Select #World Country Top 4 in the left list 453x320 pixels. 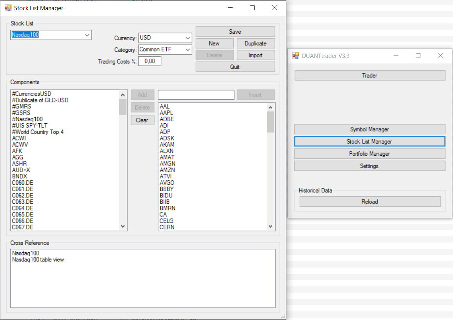point(38,132)
